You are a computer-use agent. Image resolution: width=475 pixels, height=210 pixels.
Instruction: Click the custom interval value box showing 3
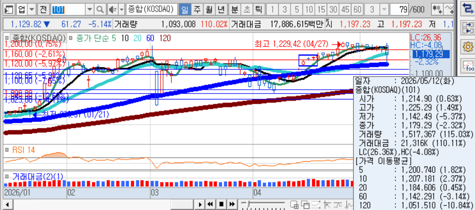pyautogui.click(x=372, y=10)
